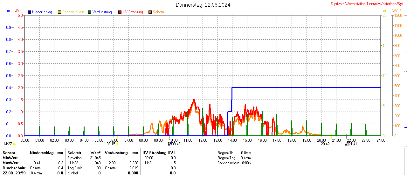Click the orange Solarstr. legend square

[150, 12]
